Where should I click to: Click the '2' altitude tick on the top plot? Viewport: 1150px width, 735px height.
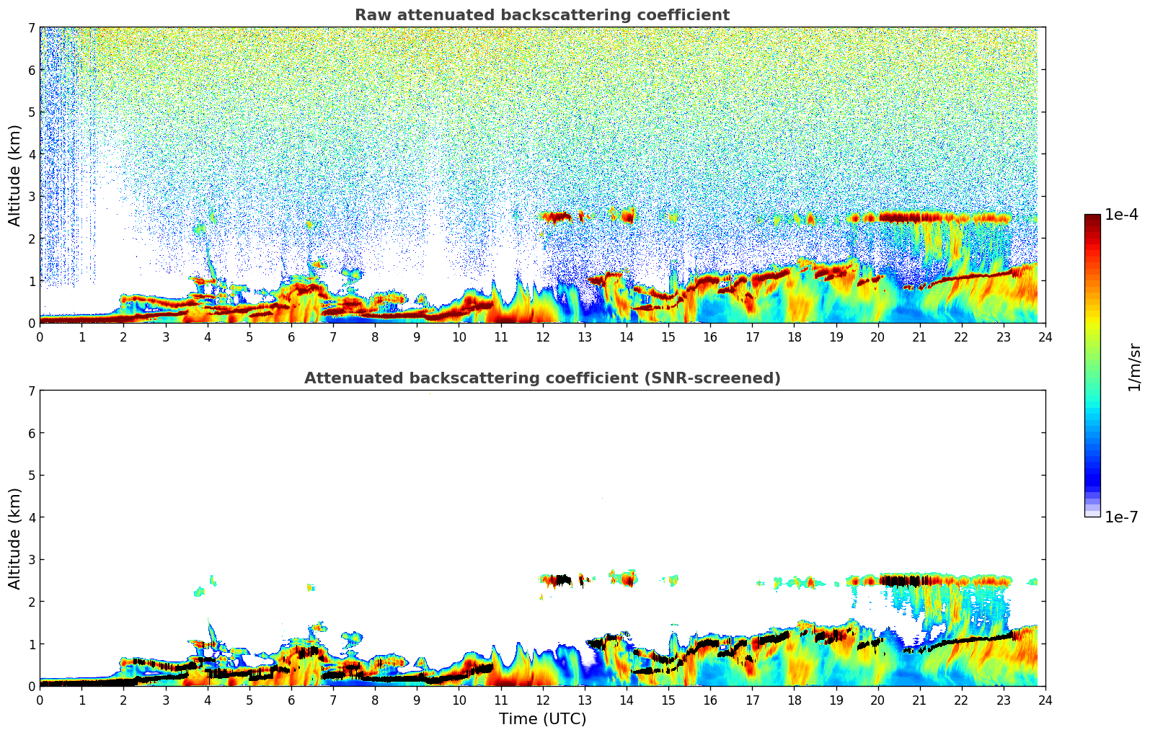(32, 239)
